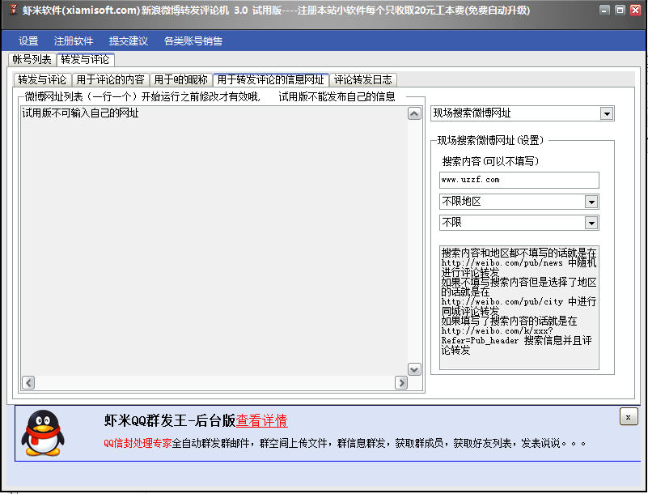648x494 pixels.
Task: Click the search content field www.uzzf.com
Action: point(519,180)
